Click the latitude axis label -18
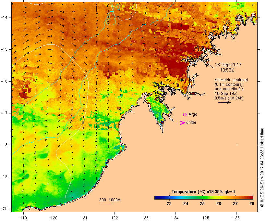The image size is (266, 221). tap(4, 145)
